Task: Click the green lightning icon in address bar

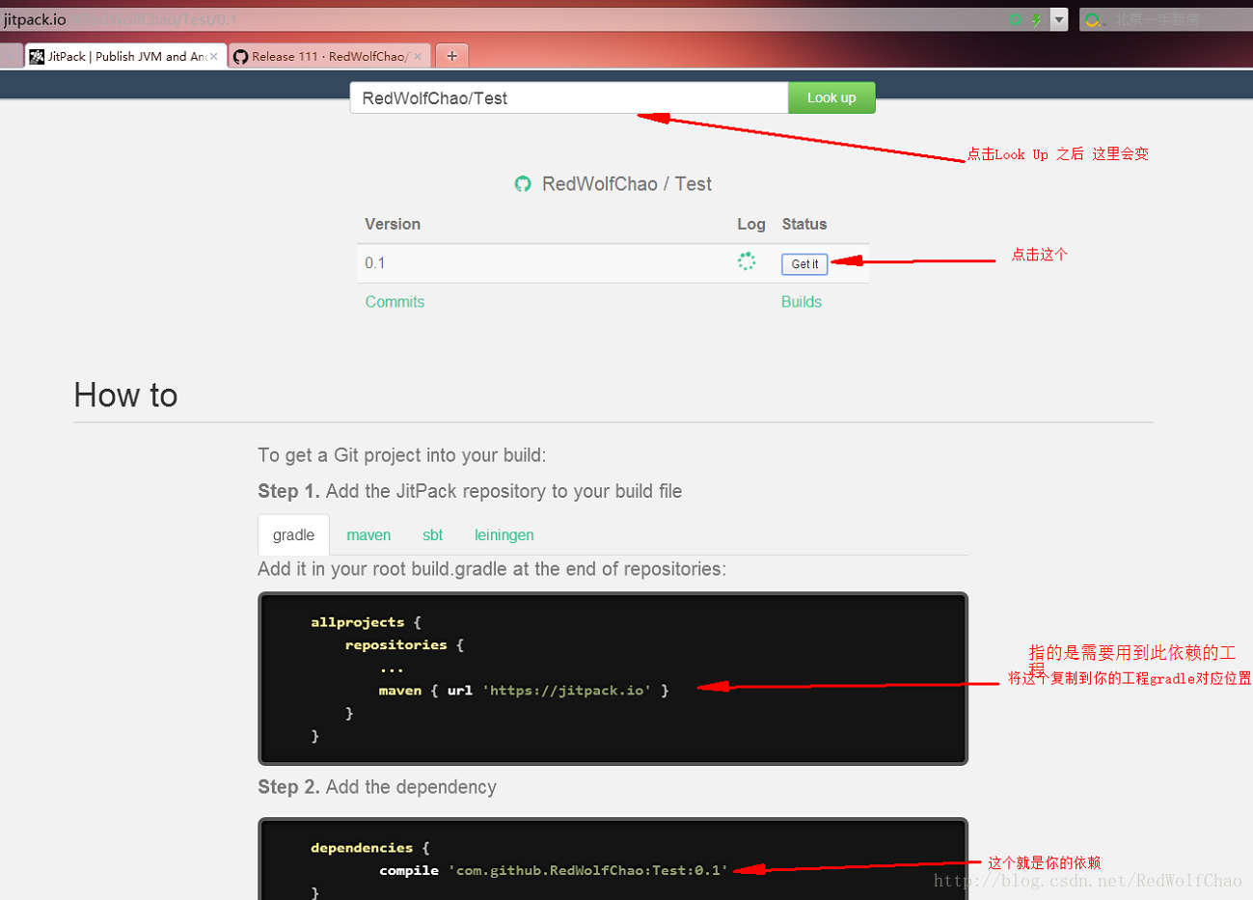Action: tap(1037, 19)
